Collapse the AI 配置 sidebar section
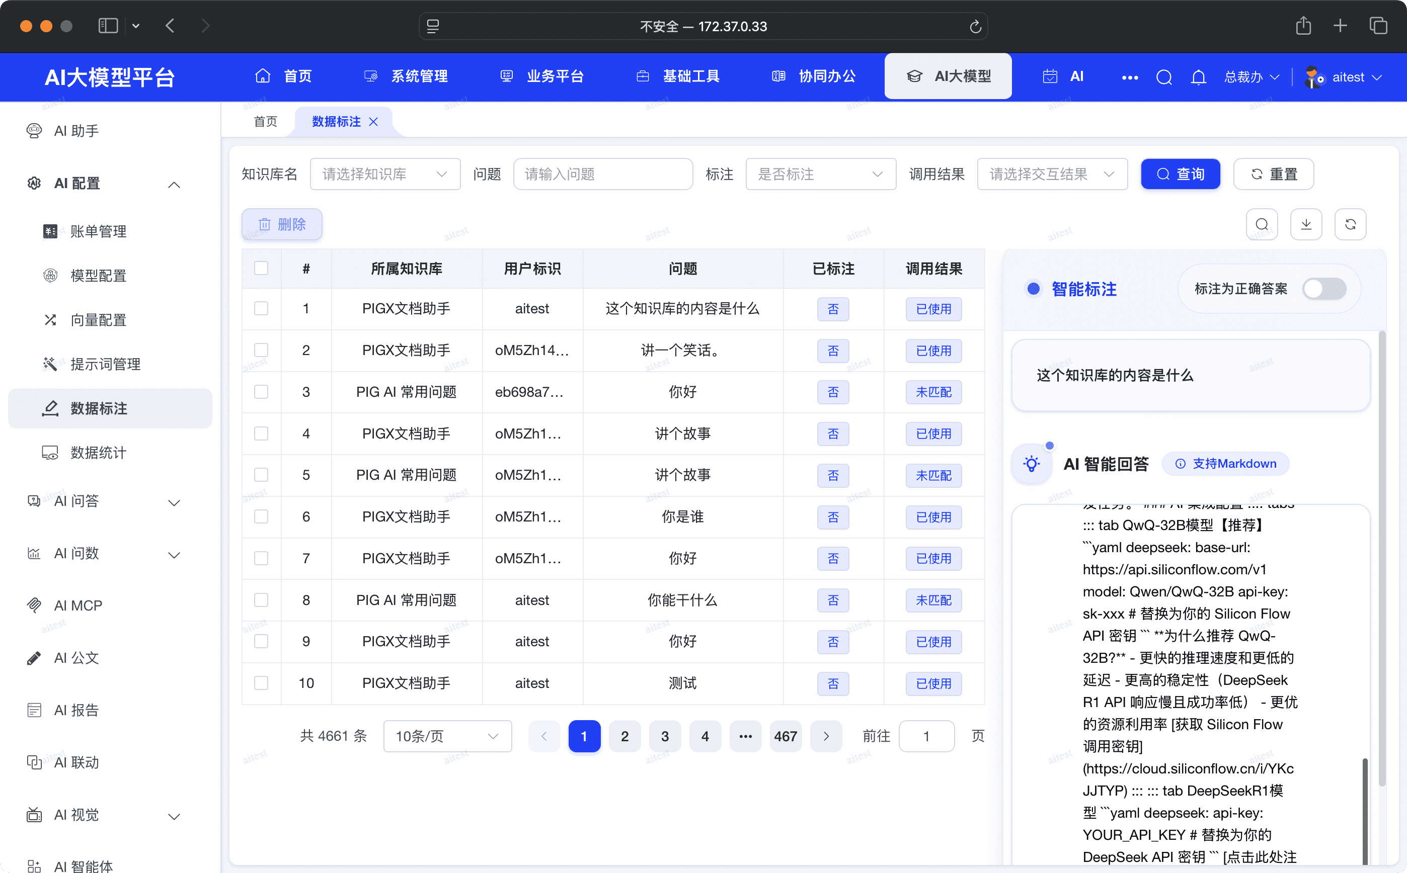Image resolution: width=1407 pixels, height=873 pixels. coord(175,184)
